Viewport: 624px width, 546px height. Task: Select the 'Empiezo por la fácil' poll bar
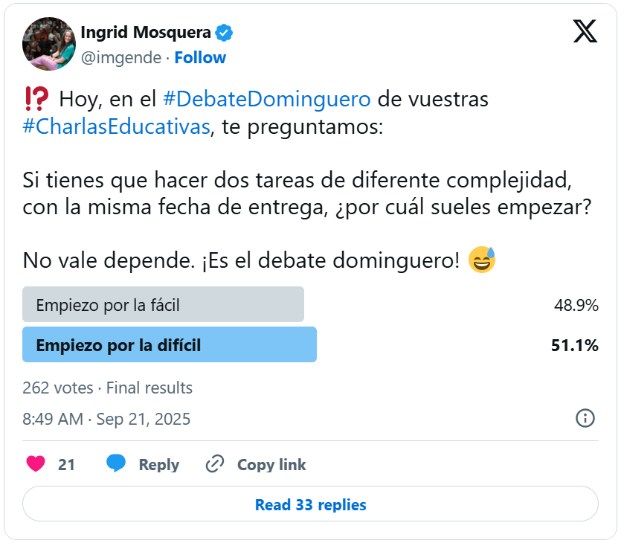pyautogui.click(x=163, y=304)
